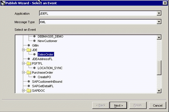Select the DEBMAS05_DEMO event
The height and width of the screenshot is (112, 169).
(51, 37)
